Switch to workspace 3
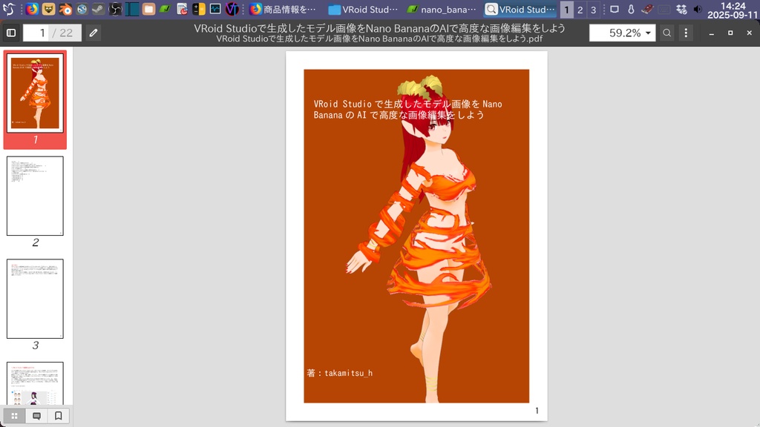The height and width of the screenshot is (427, 760). (x=593, y=10)
